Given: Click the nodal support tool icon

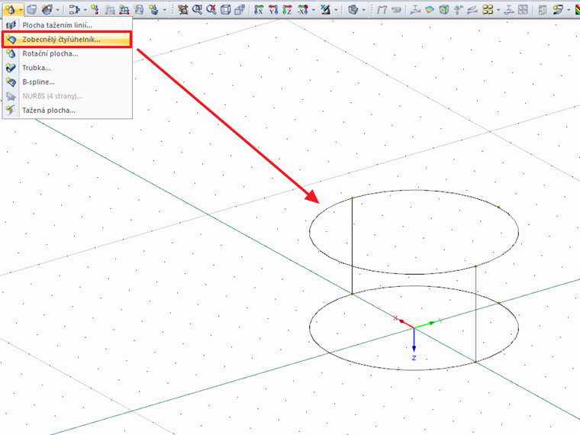Looking at the screenshot, I should [x=74, y=9].
